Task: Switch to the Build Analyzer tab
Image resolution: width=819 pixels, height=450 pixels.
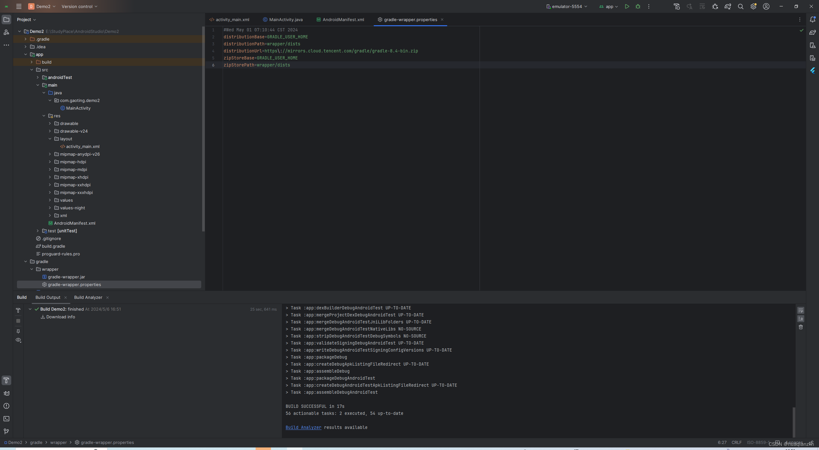Action: pos(88,297)
